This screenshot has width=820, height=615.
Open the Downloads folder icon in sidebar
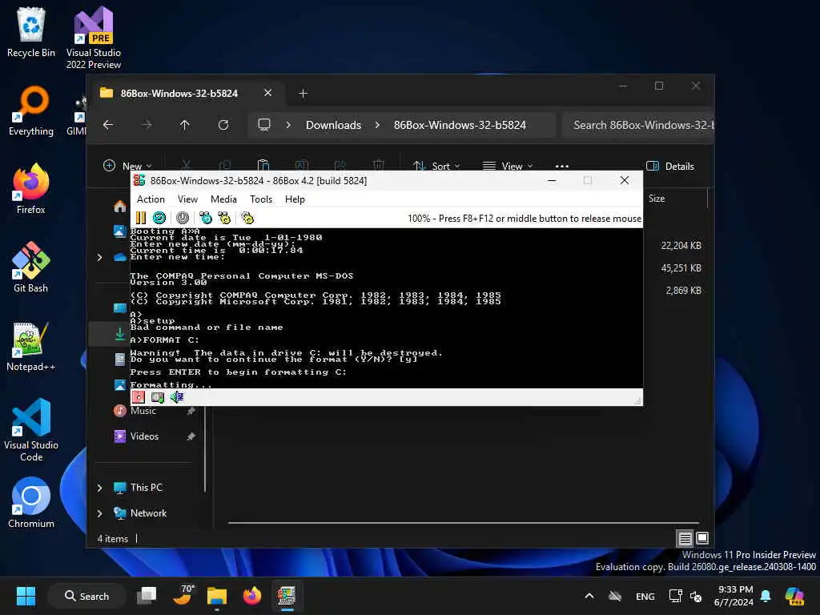[x=120, y=334]
